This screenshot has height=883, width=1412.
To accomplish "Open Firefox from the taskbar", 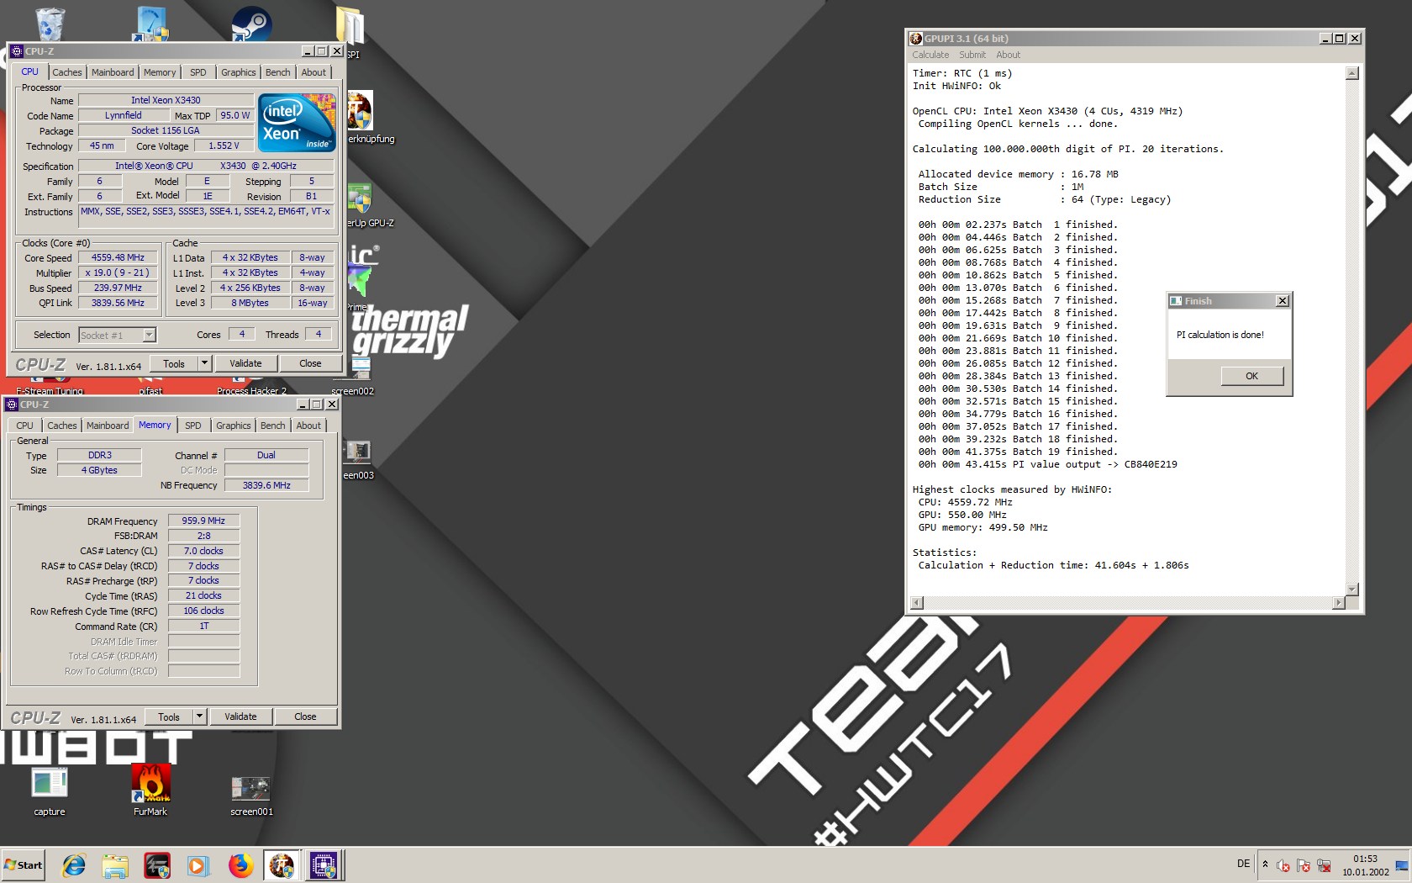I will pyautogui.click(x=240, y=865).
